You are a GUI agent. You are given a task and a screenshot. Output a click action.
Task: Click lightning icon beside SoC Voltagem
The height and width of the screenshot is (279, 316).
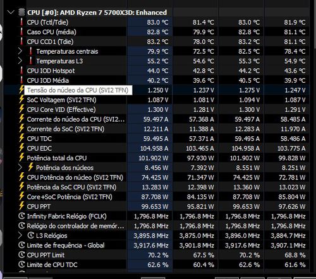click(21, 99)
